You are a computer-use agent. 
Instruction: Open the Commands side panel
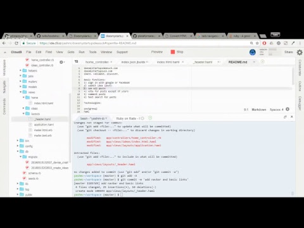tap(4, 106)
